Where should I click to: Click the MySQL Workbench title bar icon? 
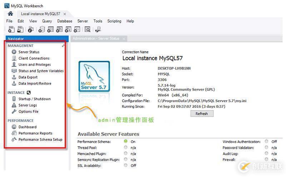[7, 6]
